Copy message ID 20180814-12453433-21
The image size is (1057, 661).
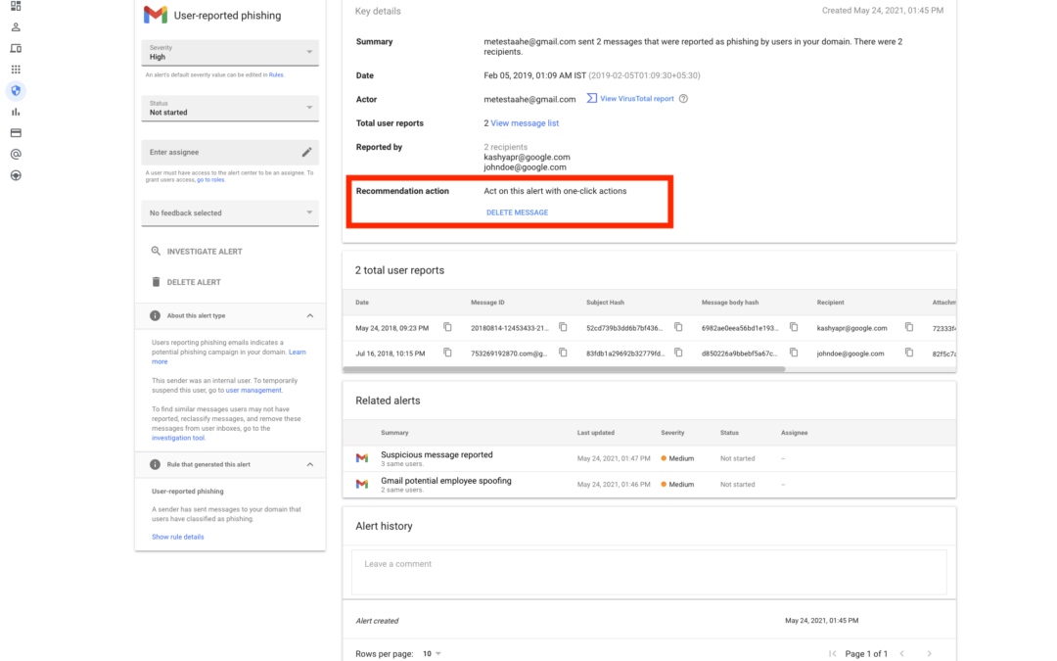tap(563, 327)
